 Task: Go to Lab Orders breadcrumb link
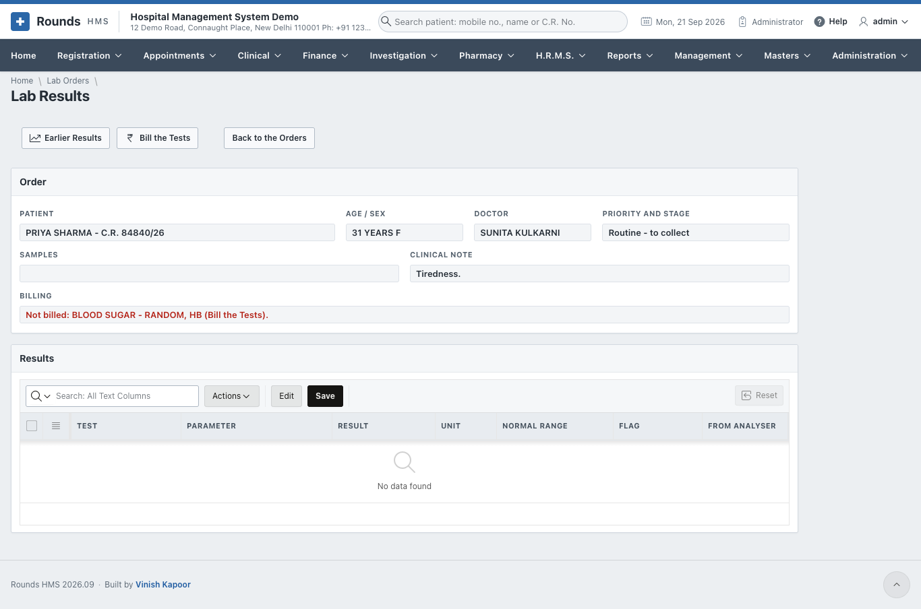[68, 81]
